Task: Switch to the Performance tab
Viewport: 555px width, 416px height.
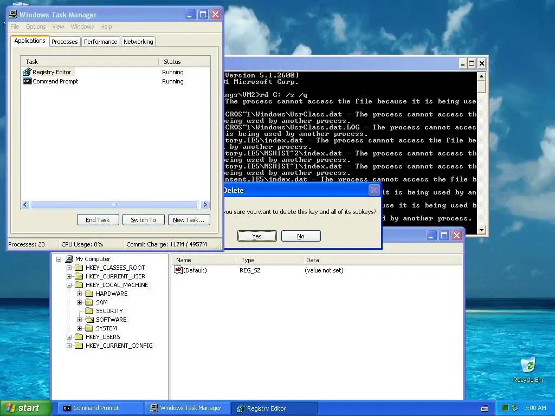Action: click(100, 42)
